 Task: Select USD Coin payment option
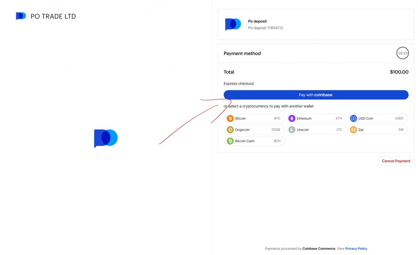point(378,118)
